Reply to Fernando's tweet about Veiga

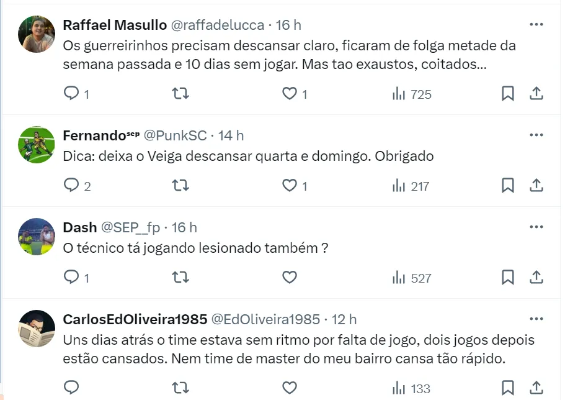(72, 186)
